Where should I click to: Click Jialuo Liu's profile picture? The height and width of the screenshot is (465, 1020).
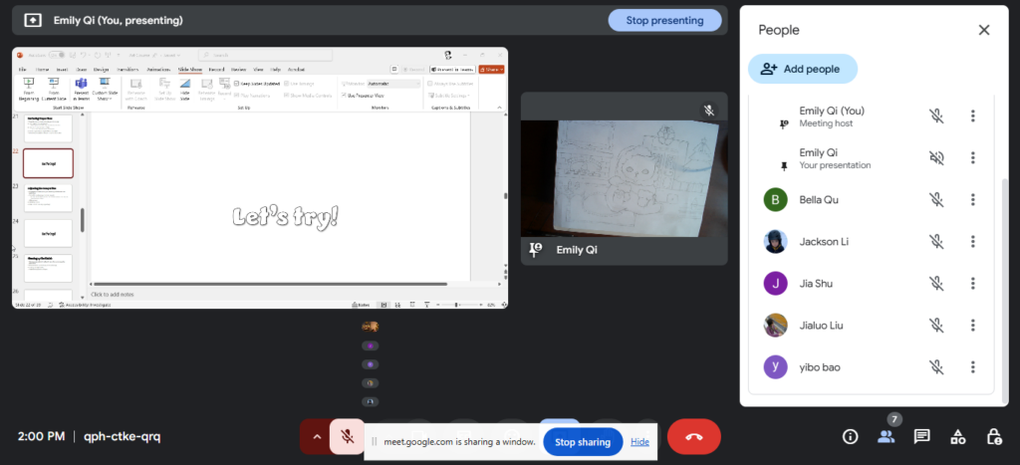(x=775, y=326)
